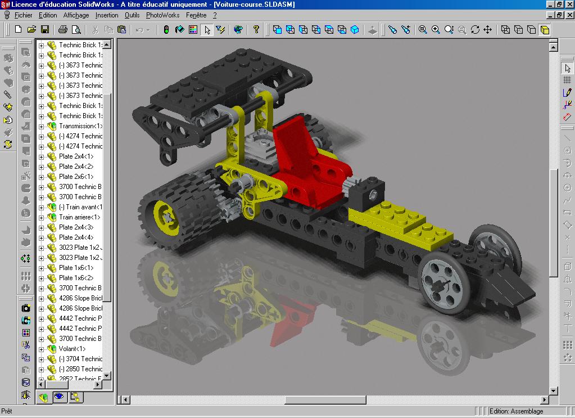Expand the (-) Train avant<1> node
575x418 pixels.
(x=41, y=208)
